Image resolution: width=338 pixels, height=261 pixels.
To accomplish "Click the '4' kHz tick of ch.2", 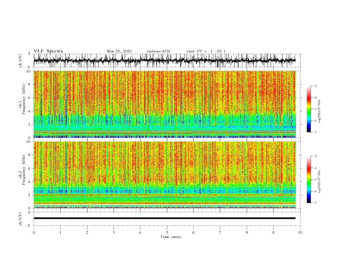I will [x=30, y=182].
